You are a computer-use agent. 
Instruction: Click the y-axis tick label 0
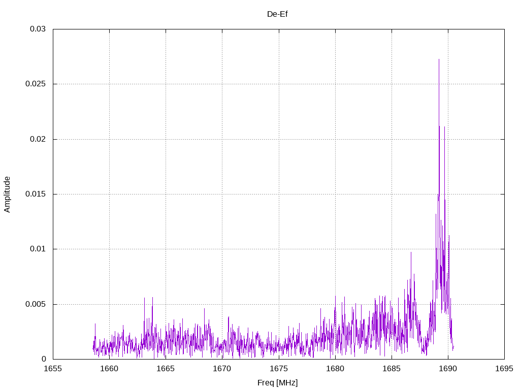tap(44, 359)
